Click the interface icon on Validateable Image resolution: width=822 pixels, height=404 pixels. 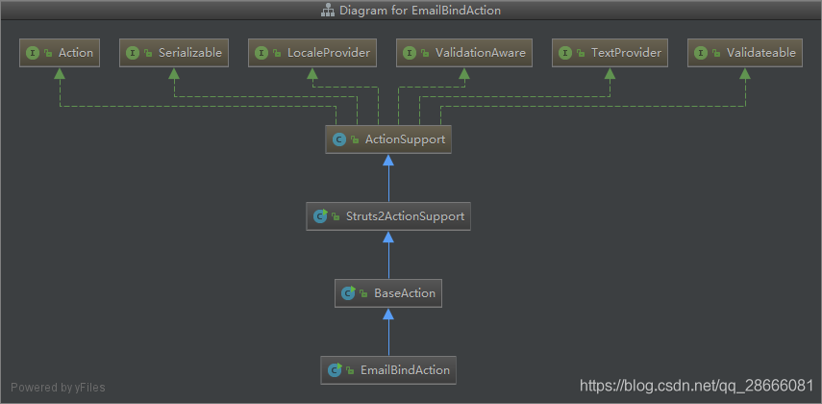(701, 53)
